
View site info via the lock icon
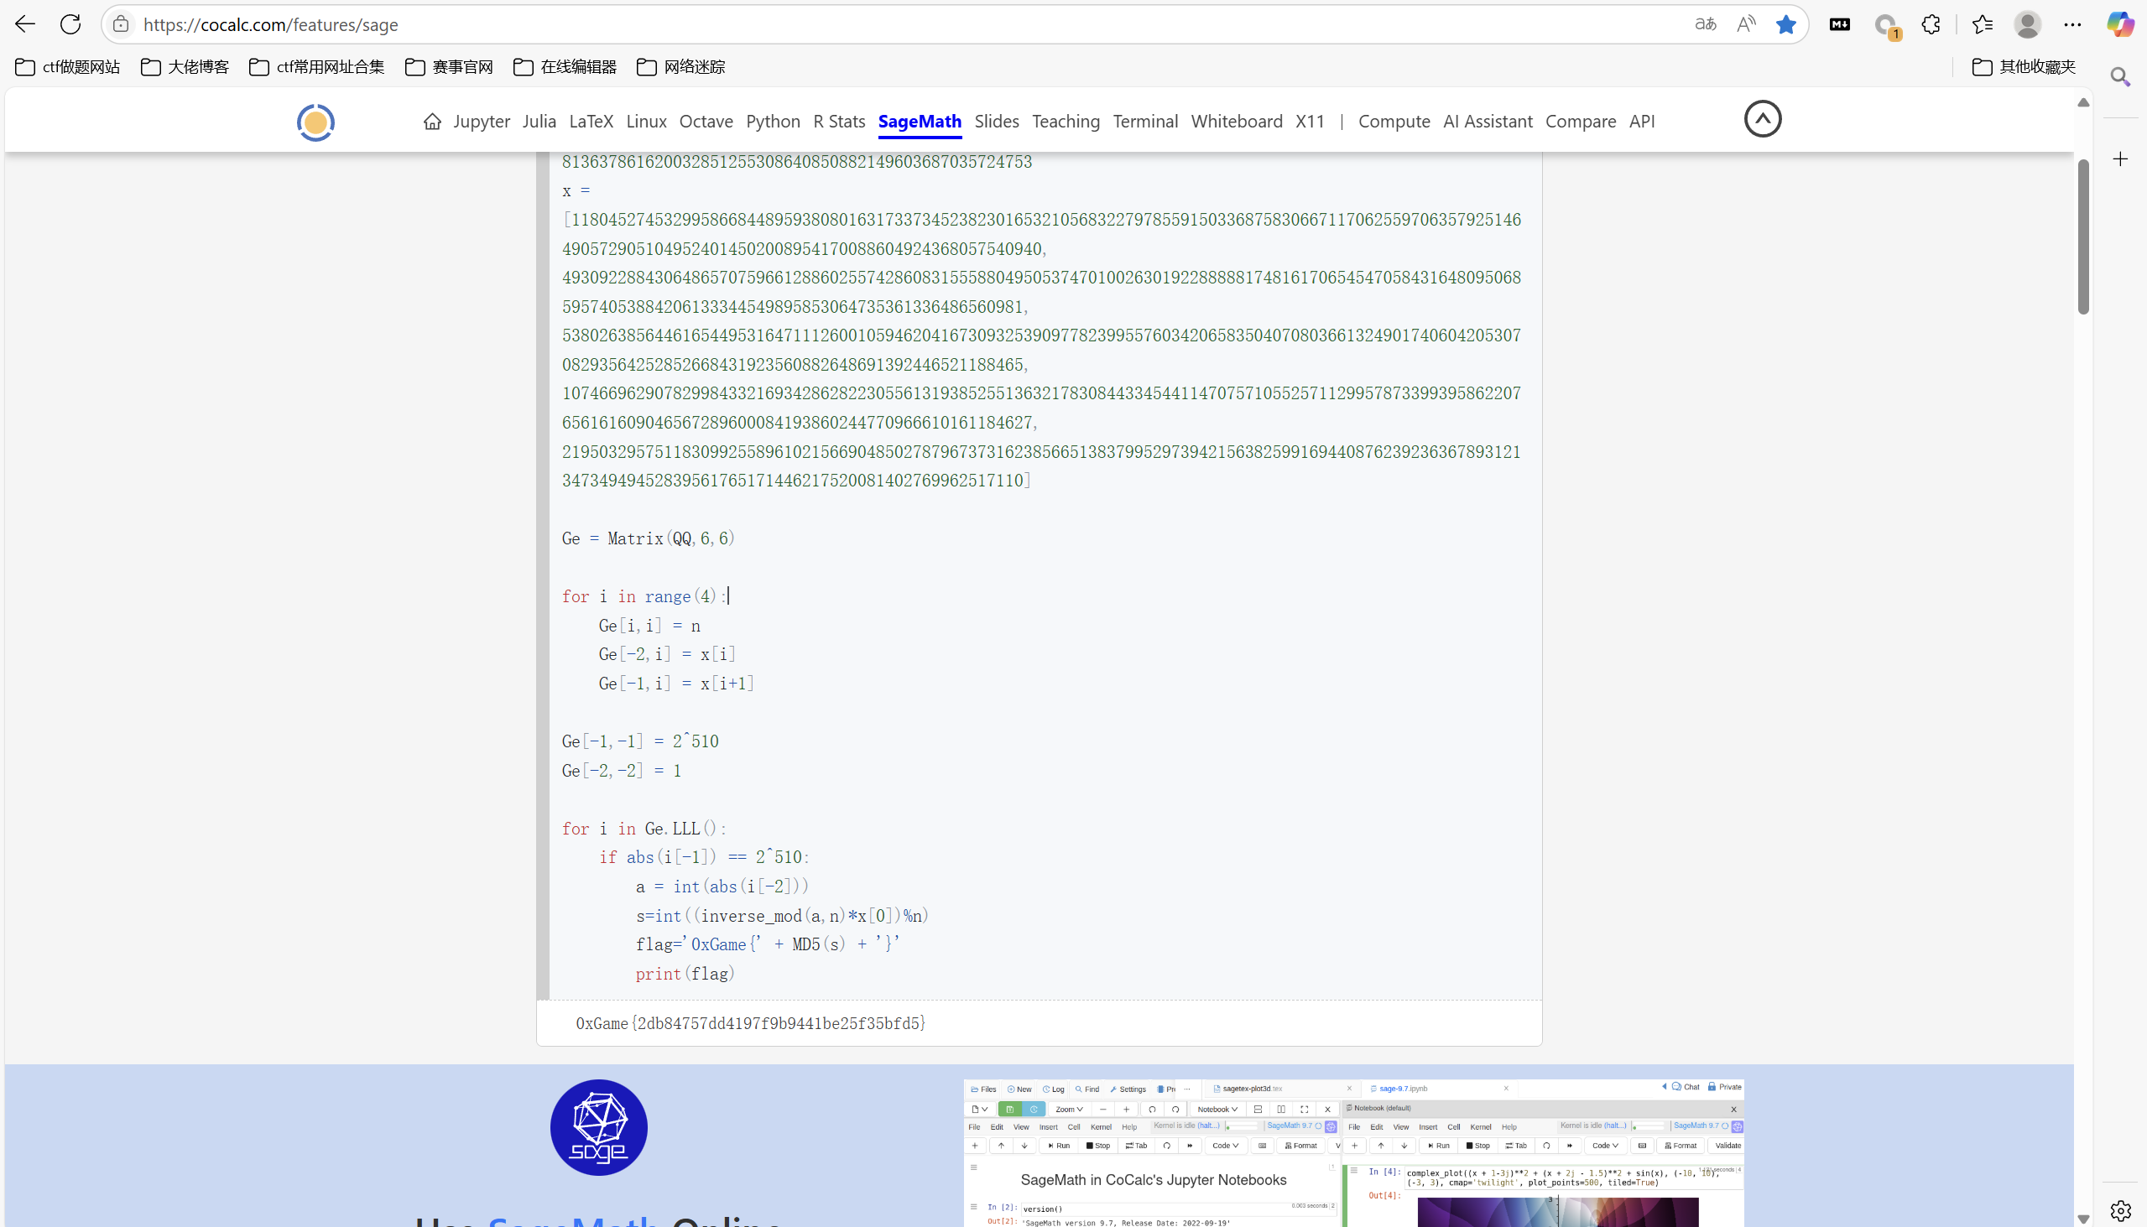(122, 24)
